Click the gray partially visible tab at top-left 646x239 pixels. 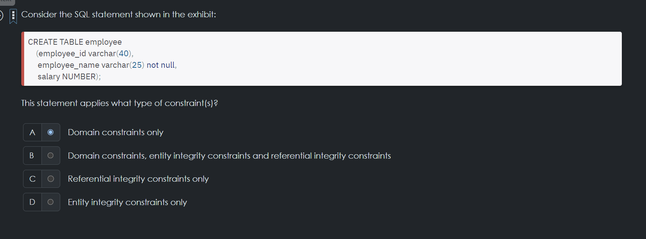pos(7,2)
